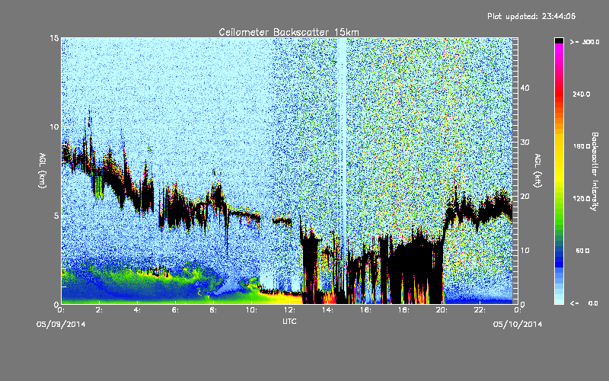
Task: Click the '4:' hour tick label
Action: coord(138,310)
